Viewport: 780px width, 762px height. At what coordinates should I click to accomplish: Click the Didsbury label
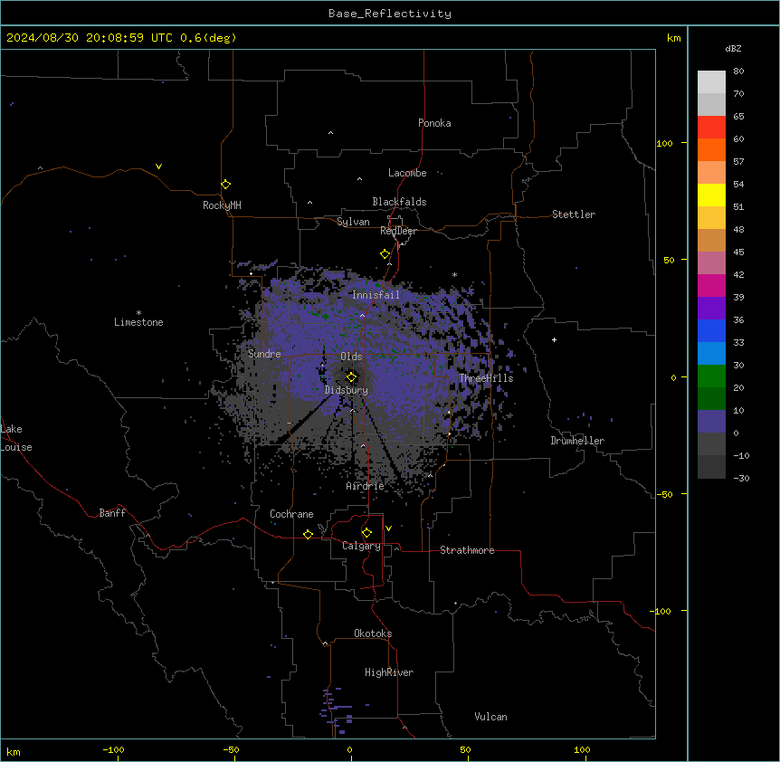347,390
